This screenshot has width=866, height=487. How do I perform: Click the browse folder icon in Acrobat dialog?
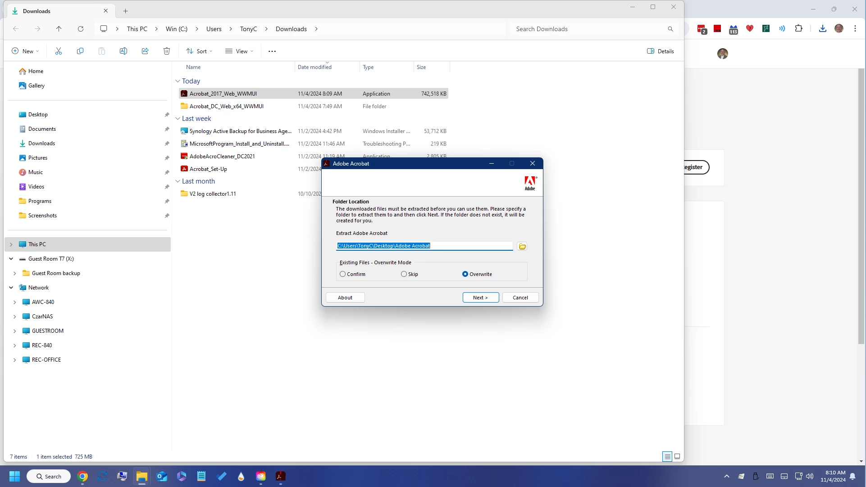pyautogui.click(x=522, y=246)
